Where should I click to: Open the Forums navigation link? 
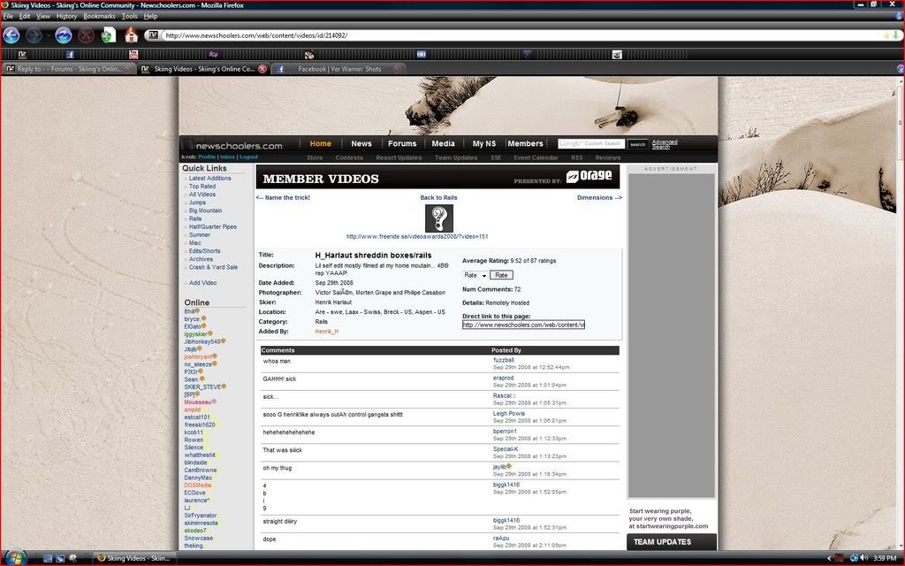[402, 143]
